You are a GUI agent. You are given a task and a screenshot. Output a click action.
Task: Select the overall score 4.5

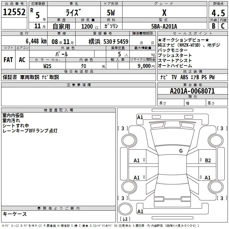pos(218,13)
